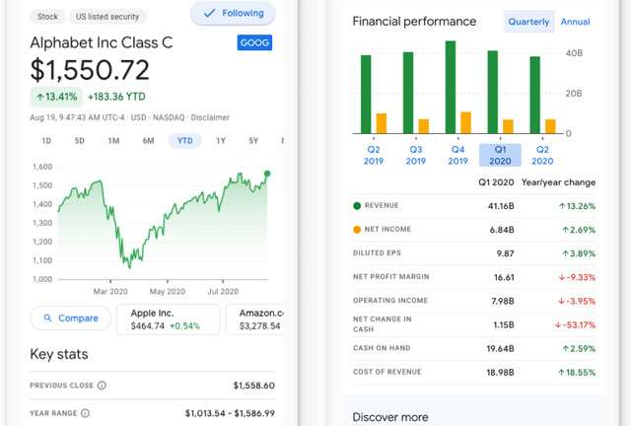
Task: Select the 1Y chart range
Action: pyautogui.click(x=221, y=141)
